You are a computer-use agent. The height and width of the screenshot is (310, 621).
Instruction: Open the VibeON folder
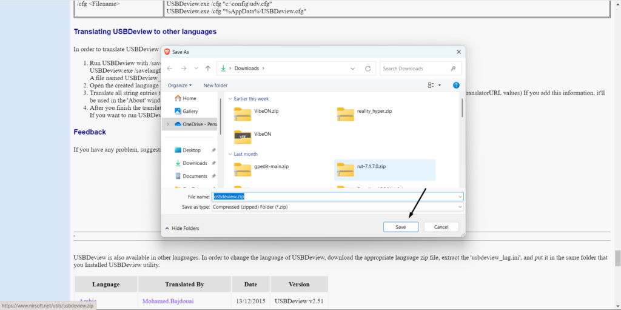(x=243, y=136)
